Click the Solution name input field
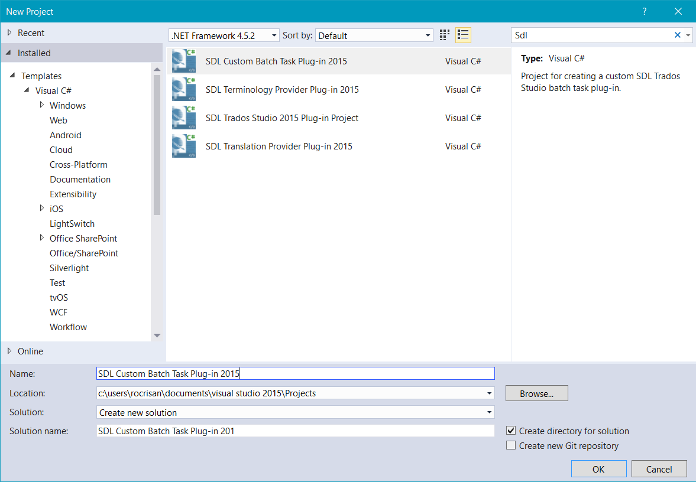This screenshot has width=696, height=482. (295, 431)
